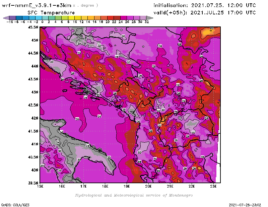The height and width of the screenshot is (207, 268).
Task: Click the orchid swatch between 28 and 30
Action: pos(137,18)
